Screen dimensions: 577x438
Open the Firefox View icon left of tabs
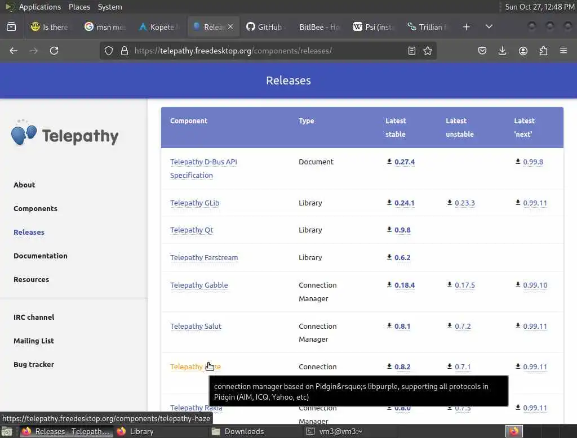(11, 27)
